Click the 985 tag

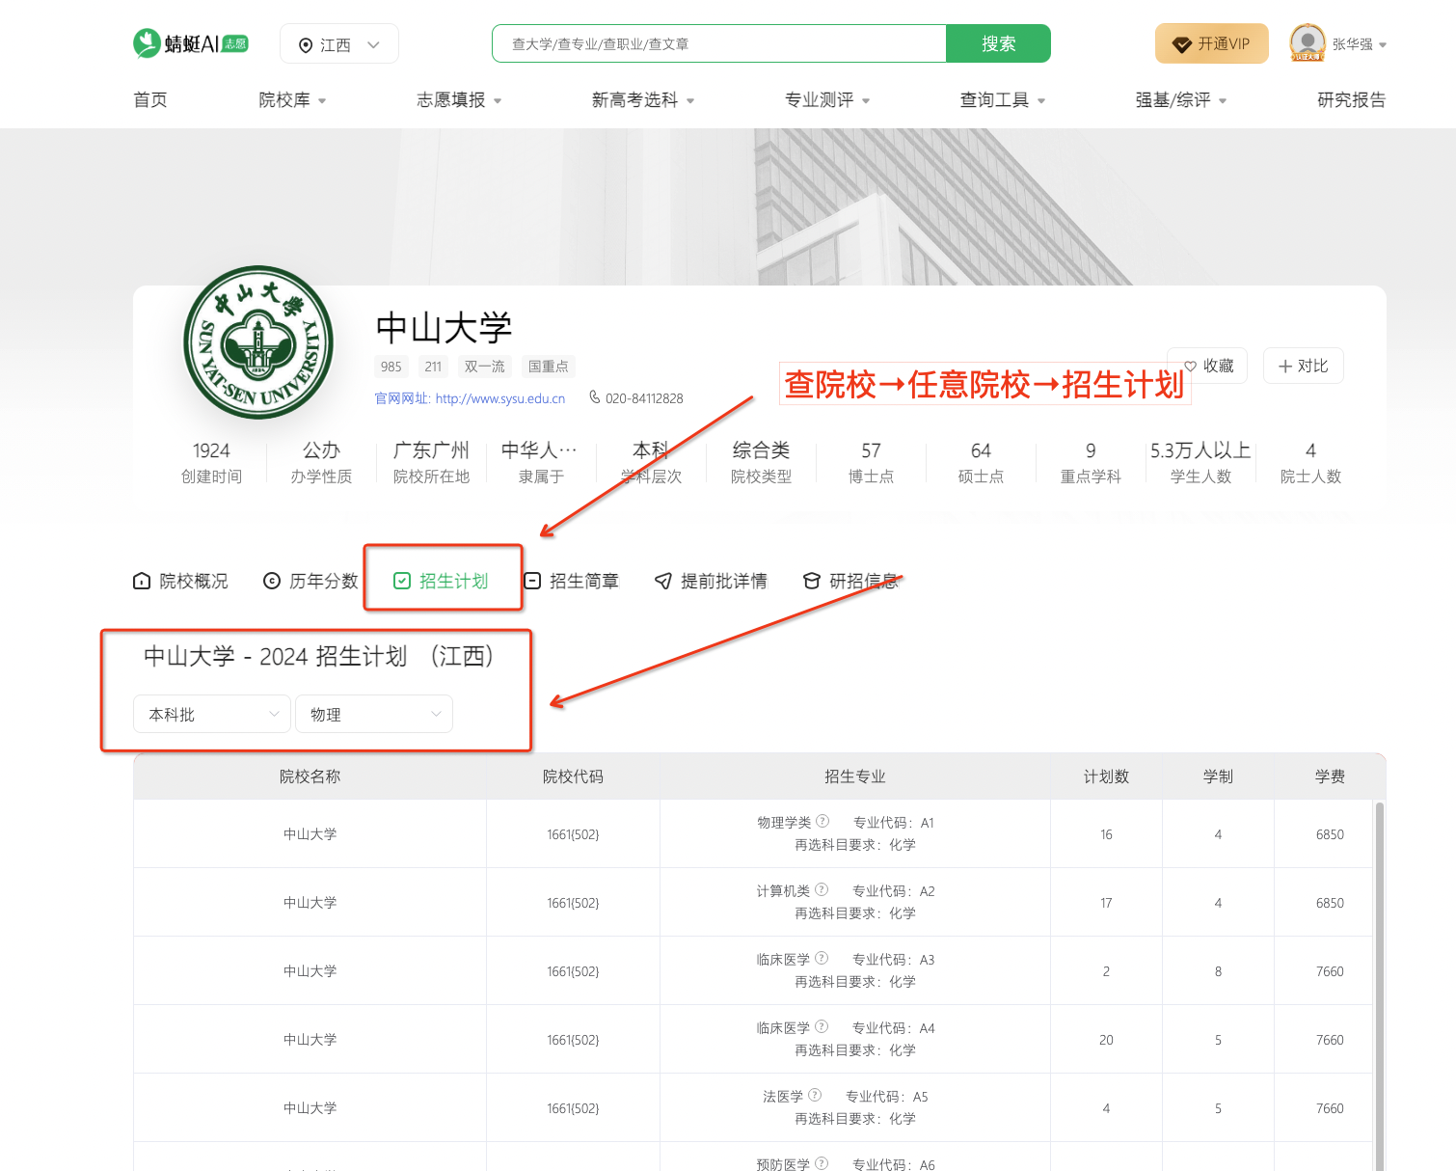pyautogui.click(x=391, y=367)
